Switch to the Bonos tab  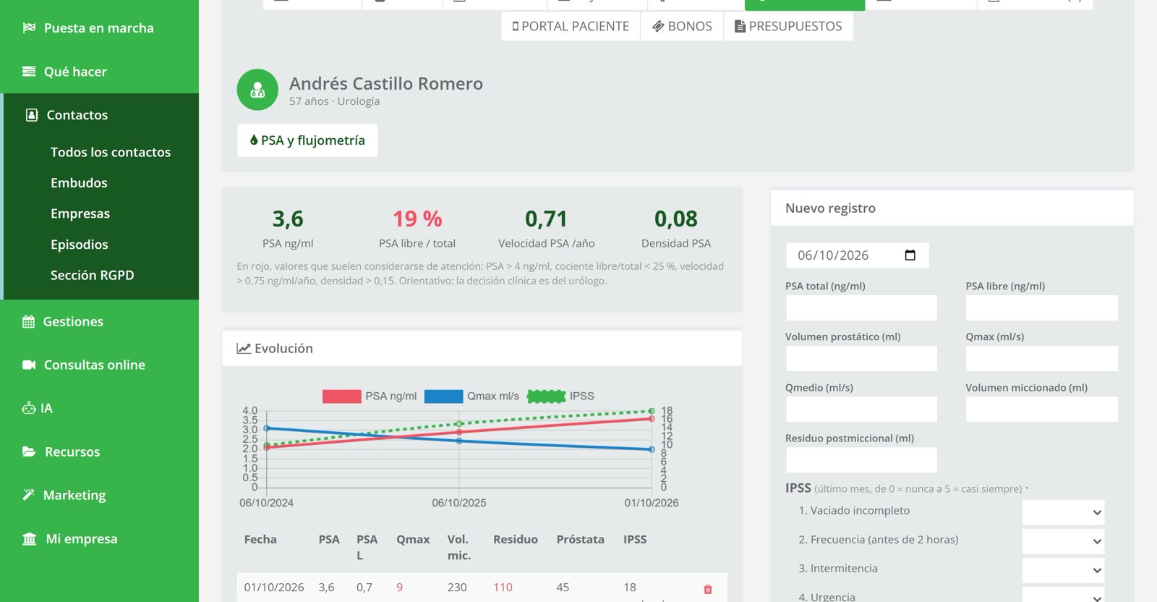click(x=682, y=26)
